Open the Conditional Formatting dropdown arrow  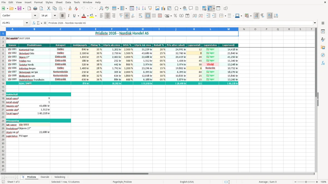pos(251,16)
